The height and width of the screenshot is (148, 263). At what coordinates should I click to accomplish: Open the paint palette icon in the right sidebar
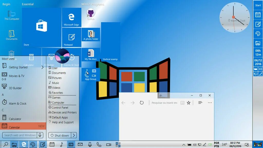point(258,34)
